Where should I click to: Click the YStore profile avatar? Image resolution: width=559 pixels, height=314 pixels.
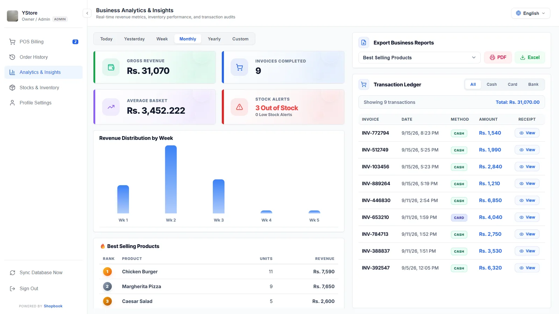[13, 16]
